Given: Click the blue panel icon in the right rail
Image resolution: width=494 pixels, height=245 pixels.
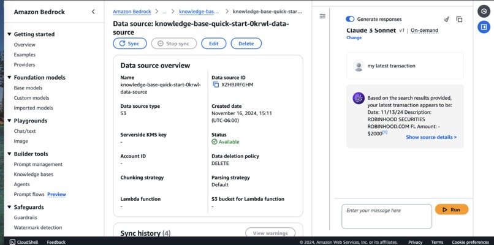Looking at the screenshot, I should pyautogui.click(x=484, y=27).
